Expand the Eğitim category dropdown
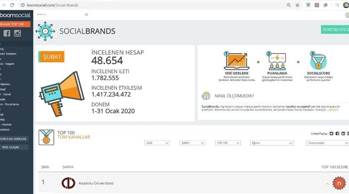The width and height of the screenshot is (349, 194). pyautogui.click(x=271, y=143)
